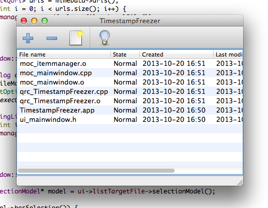Click the last modified date of moc_mainwindow.o
This screenshot has width=268, height=208.
pyautogui.click(x=229, y=82)
